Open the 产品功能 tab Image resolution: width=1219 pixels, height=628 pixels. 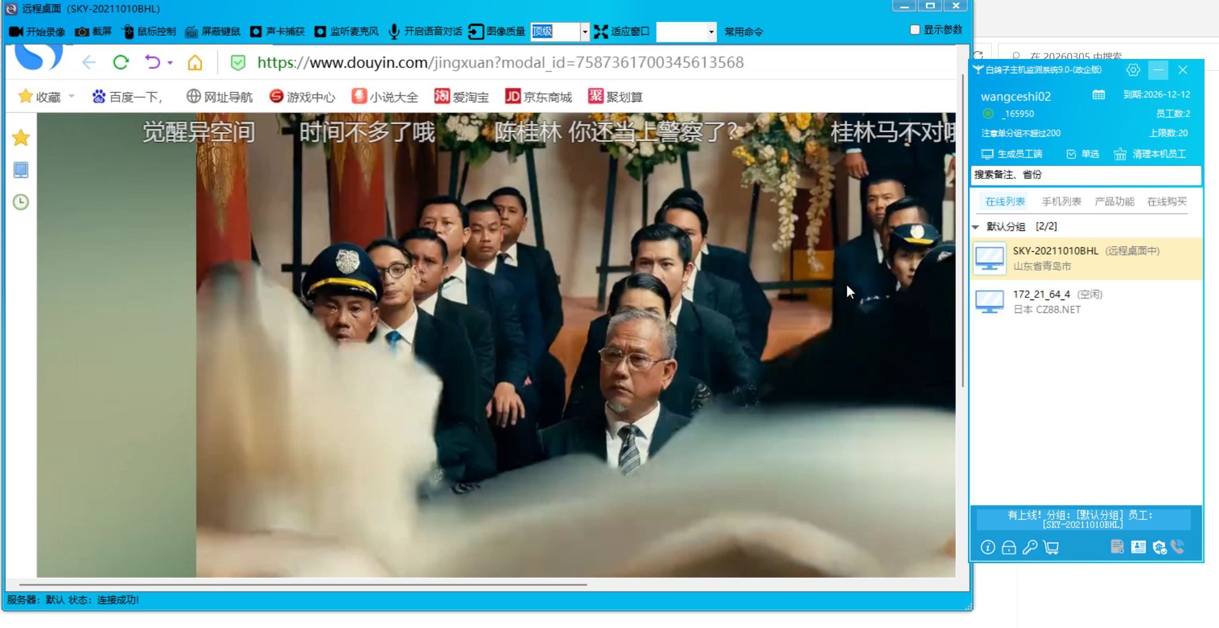point(1114,201)
